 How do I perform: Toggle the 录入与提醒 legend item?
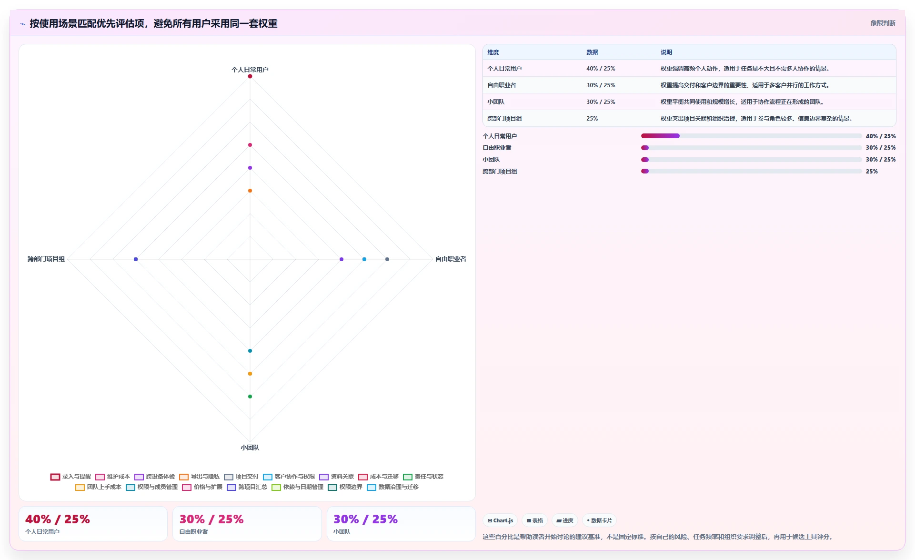click(x=70, y=477)
